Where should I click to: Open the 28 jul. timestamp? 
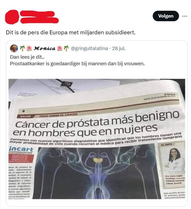click(119, 48)
